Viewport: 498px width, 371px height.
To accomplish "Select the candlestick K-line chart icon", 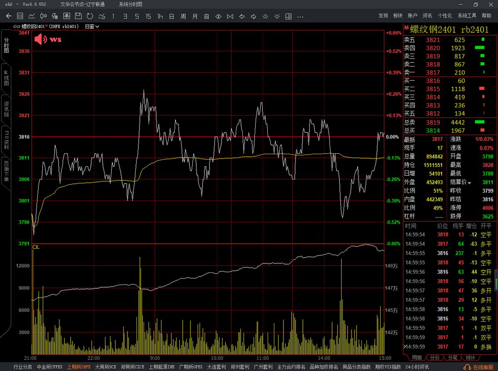I will 43,16.
